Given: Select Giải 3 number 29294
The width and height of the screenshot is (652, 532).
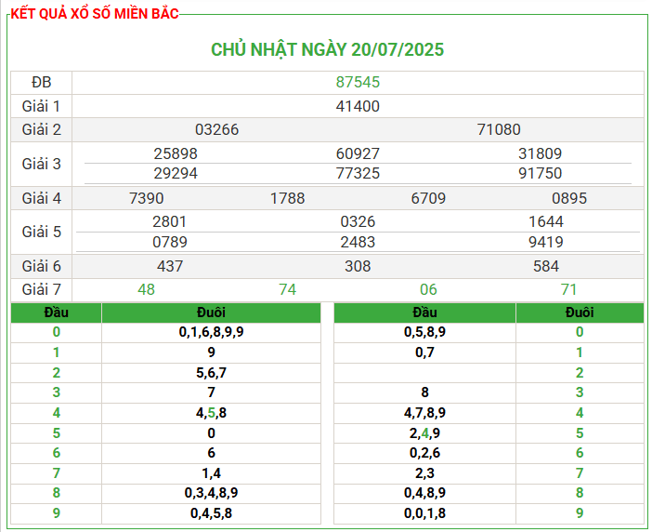Looking at the screenshot, I should (x=176, y=173).
